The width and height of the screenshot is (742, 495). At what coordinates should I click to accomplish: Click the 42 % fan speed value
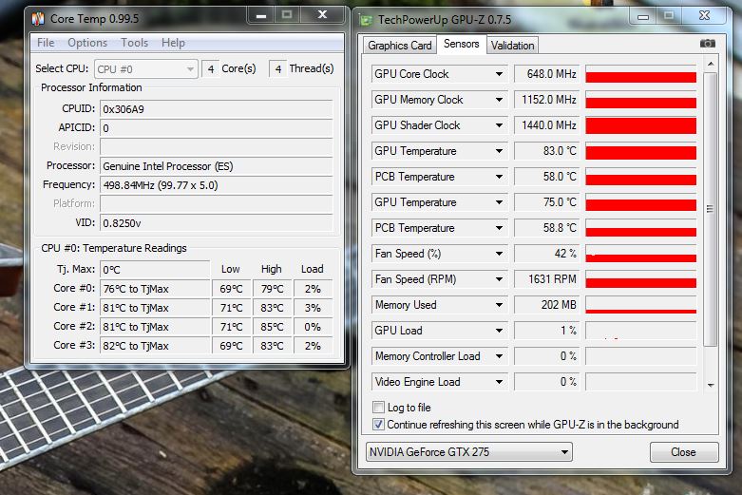click(x=546, y=254)
